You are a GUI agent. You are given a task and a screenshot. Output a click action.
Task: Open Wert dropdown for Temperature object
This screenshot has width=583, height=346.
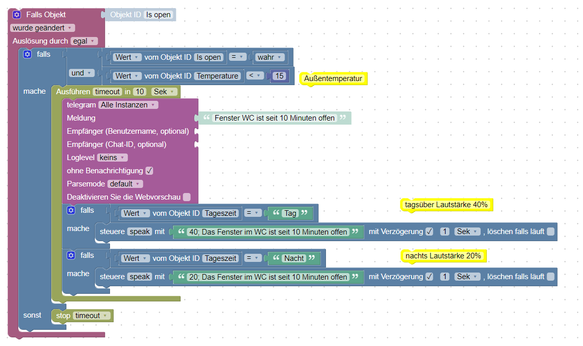[127, 76]
